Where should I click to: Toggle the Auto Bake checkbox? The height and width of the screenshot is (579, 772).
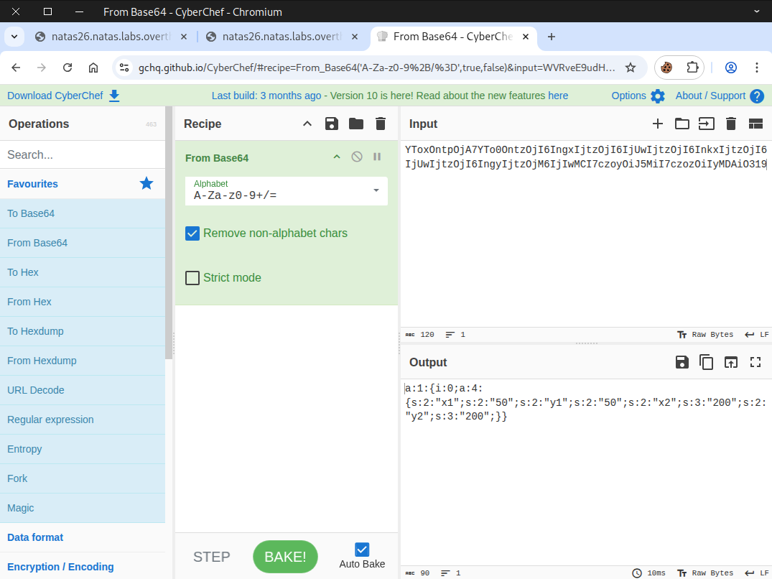tap(362, 550)
